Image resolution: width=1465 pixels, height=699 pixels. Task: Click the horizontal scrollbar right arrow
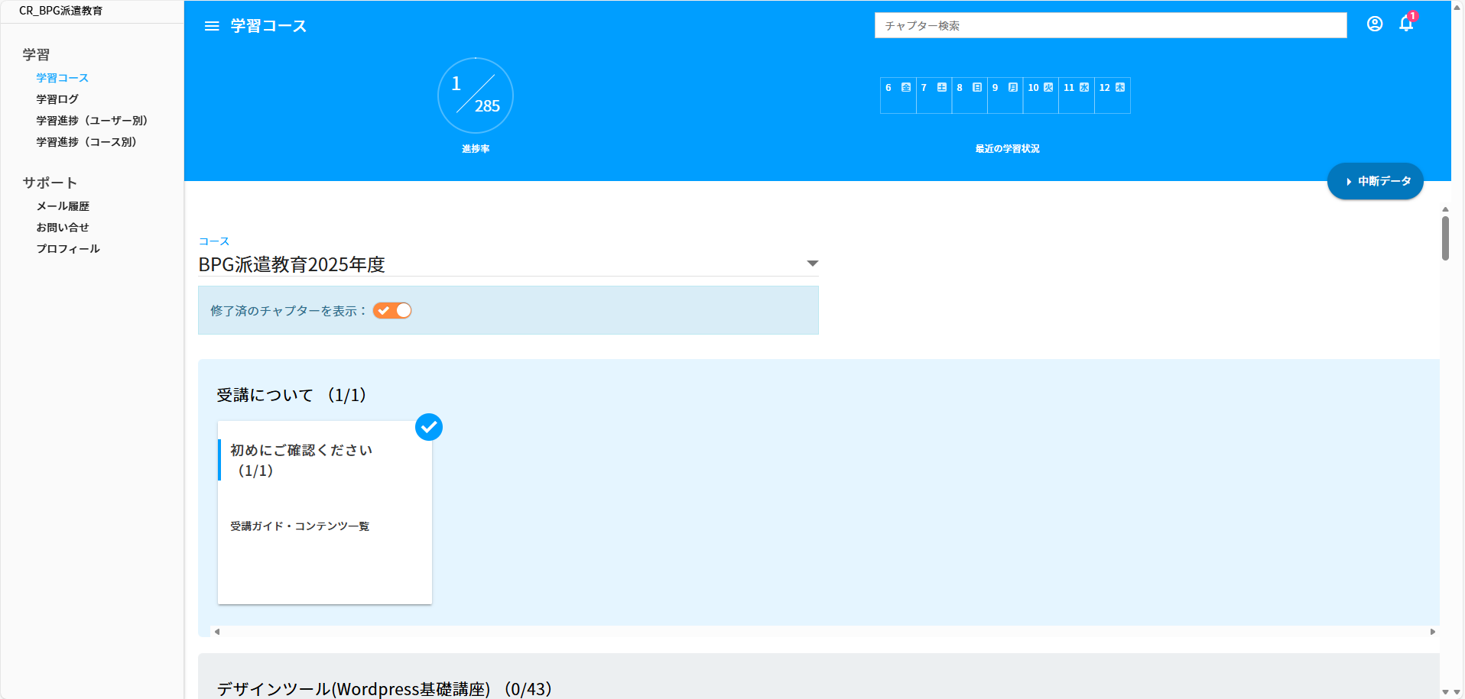1433,632
